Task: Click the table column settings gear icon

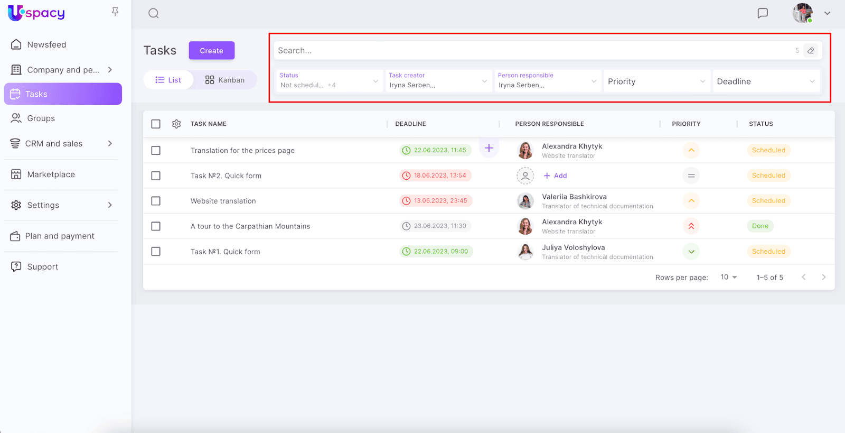Action: [176, 124]
